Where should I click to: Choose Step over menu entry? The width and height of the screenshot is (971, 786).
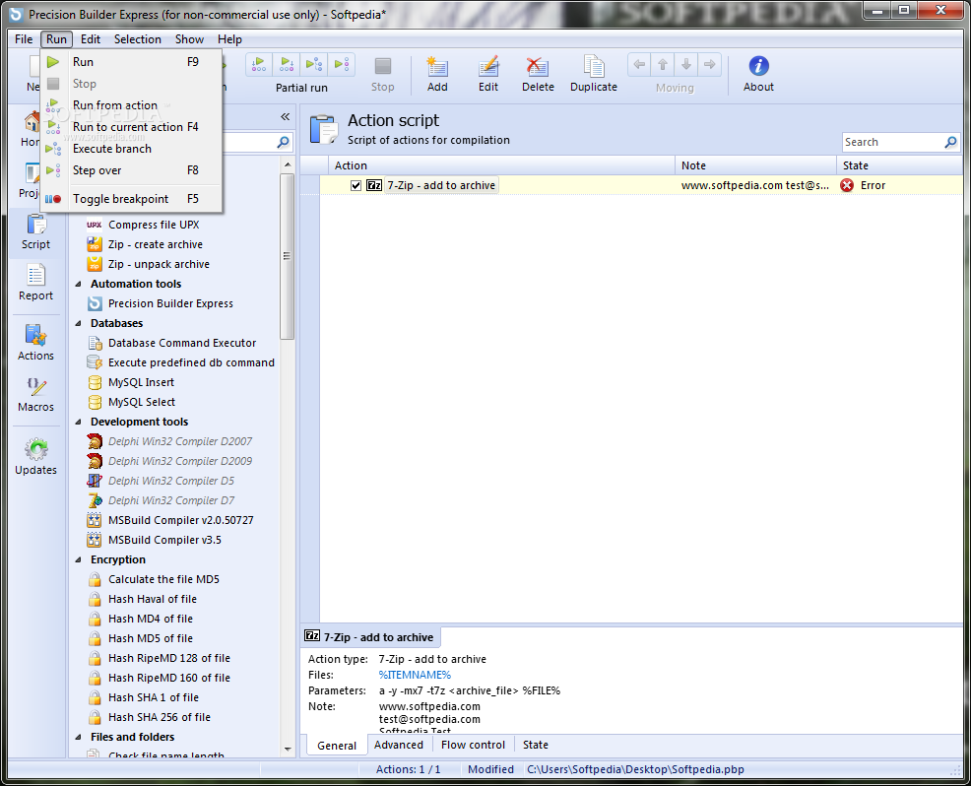coord(131,170)
